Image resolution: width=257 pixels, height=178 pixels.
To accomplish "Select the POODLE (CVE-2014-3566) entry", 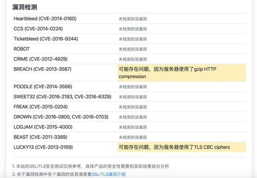I will click(x=43, y=86).
